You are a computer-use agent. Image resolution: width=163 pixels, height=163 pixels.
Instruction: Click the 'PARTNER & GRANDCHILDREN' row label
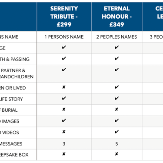point(17,73)
